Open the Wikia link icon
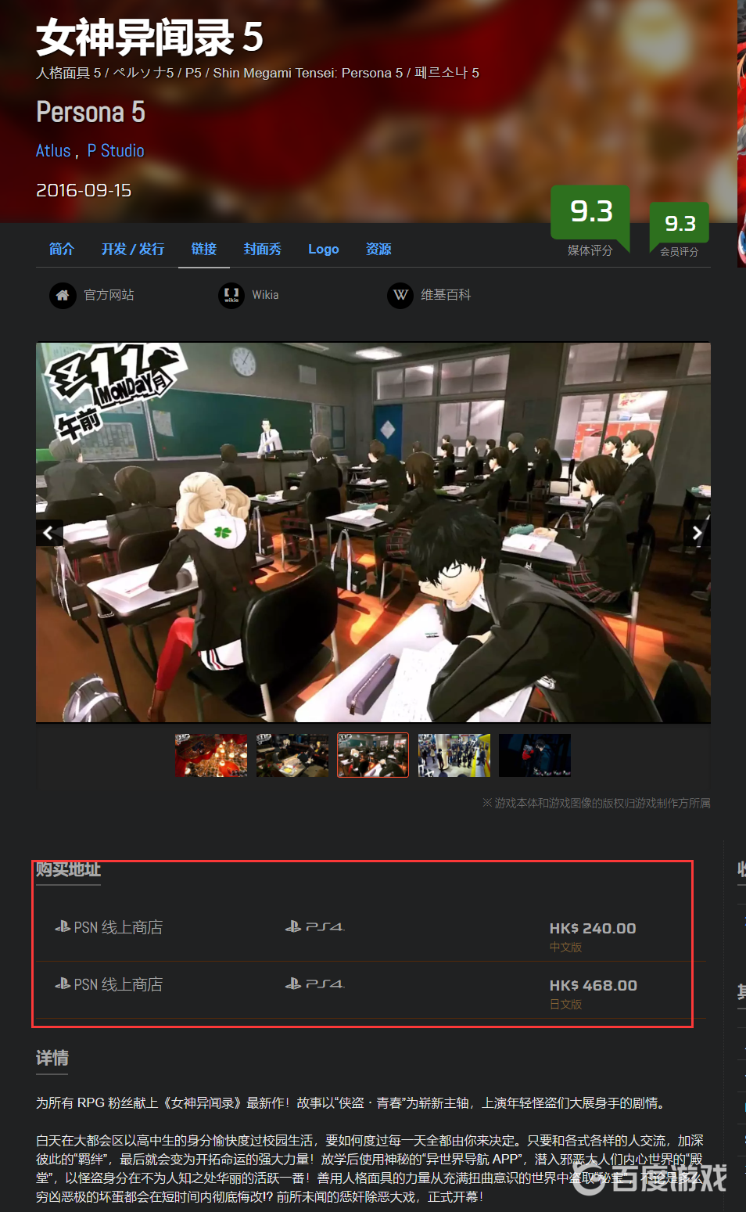Viewport: 746px width, 1212px height. click(x=231, y=295)
